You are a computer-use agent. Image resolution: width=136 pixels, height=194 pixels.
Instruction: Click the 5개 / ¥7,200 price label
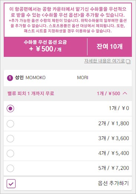click(113, 168)
